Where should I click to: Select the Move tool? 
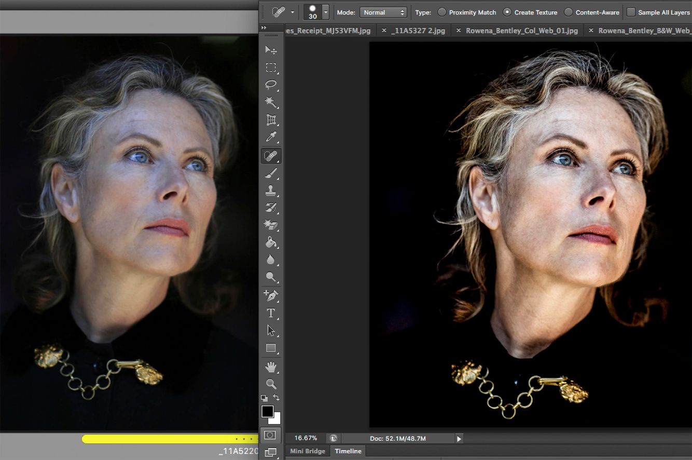coord(271,50)
